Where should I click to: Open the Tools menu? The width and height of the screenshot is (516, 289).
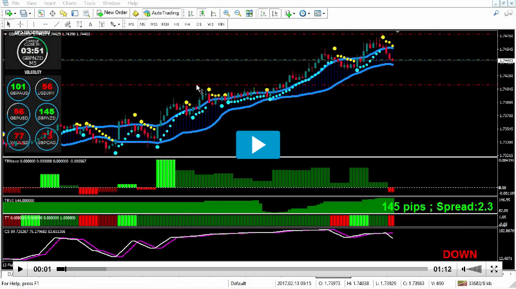click(x=90, y=3)
